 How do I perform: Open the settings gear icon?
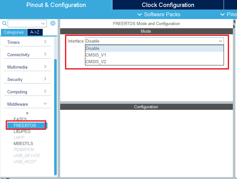tap(53, 23)
